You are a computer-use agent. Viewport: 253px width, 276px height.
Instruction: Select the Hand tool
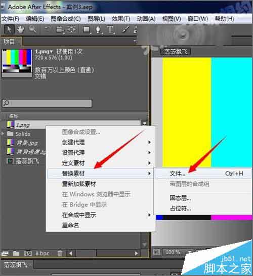pyautogui.click(x=21, y=29)
